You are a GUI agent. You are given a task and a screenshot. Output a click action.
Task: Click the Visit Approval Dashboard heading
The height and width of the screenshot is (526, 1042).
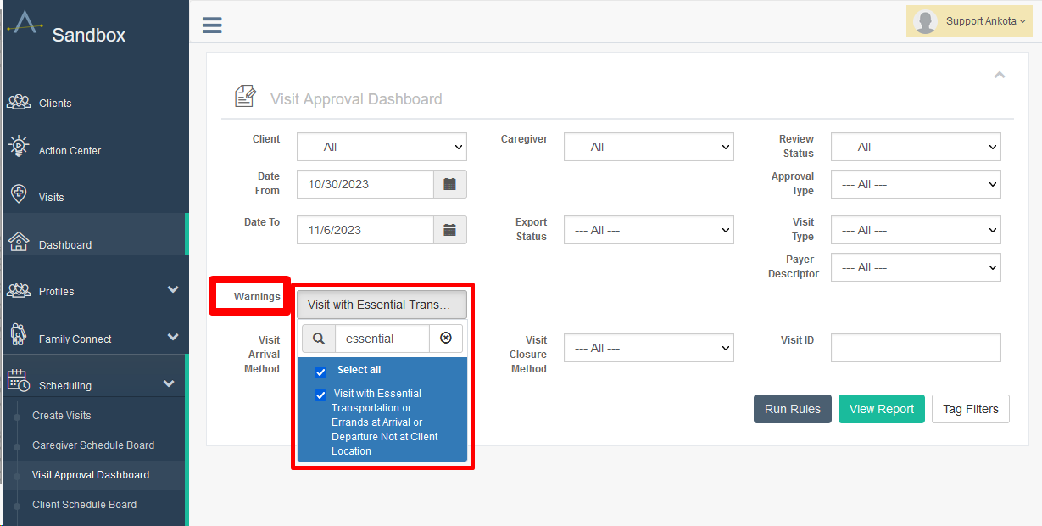tap(356, 99)
